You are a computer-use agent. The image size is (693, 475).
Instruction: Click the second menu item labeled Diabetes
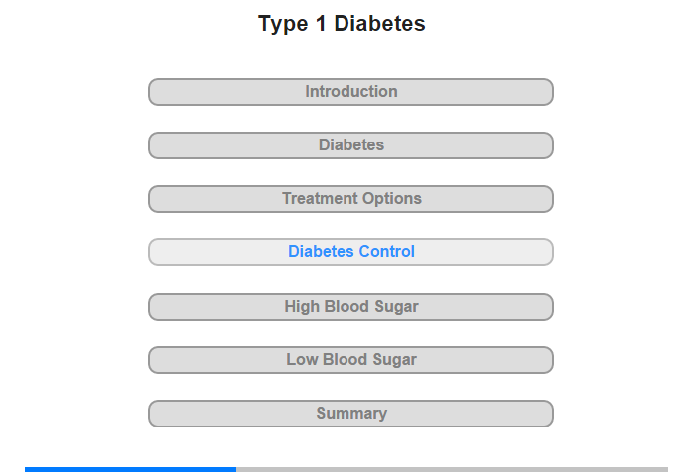[x=350, y=145]
